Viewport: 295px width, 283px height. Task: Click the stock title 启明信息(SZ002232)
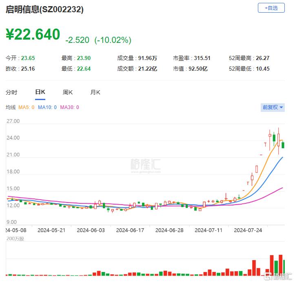click(x=44, y=9)
